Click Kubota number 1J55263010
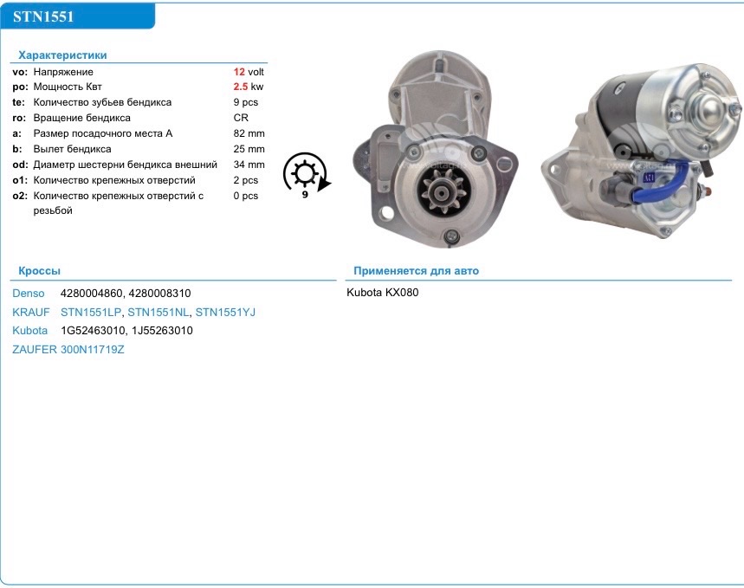744x588 pixels. pos(160,330)
